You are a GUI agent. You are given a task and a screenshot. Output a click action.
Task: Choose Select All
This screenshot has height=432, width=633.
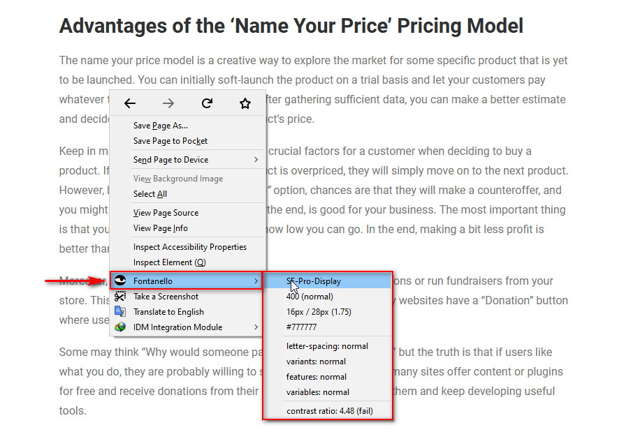pos(187,193)
